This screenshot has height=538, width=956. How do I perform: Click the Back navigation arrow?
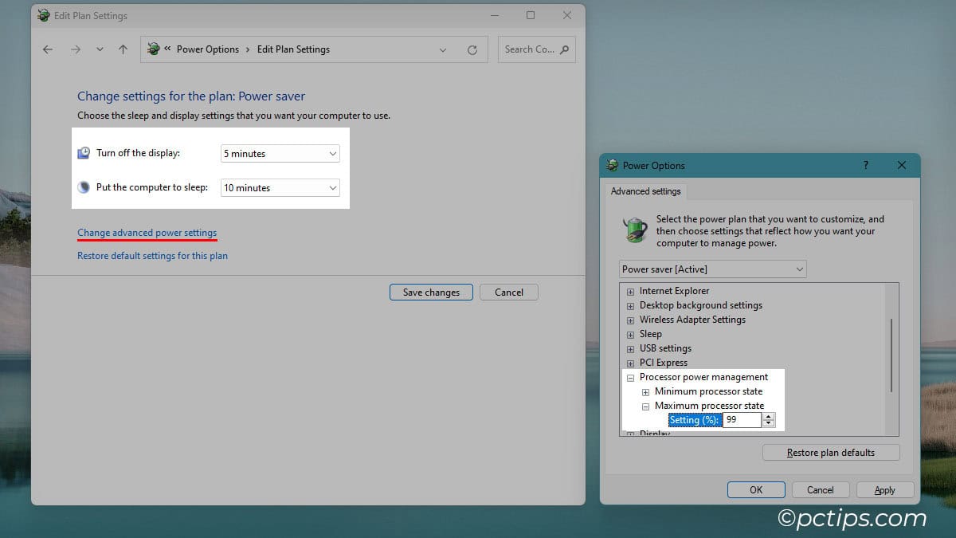[x=47, y=49]
